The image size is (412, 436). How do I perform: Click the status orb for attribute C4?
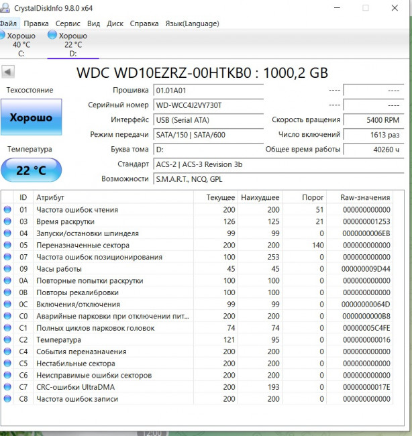click(7, 351)
